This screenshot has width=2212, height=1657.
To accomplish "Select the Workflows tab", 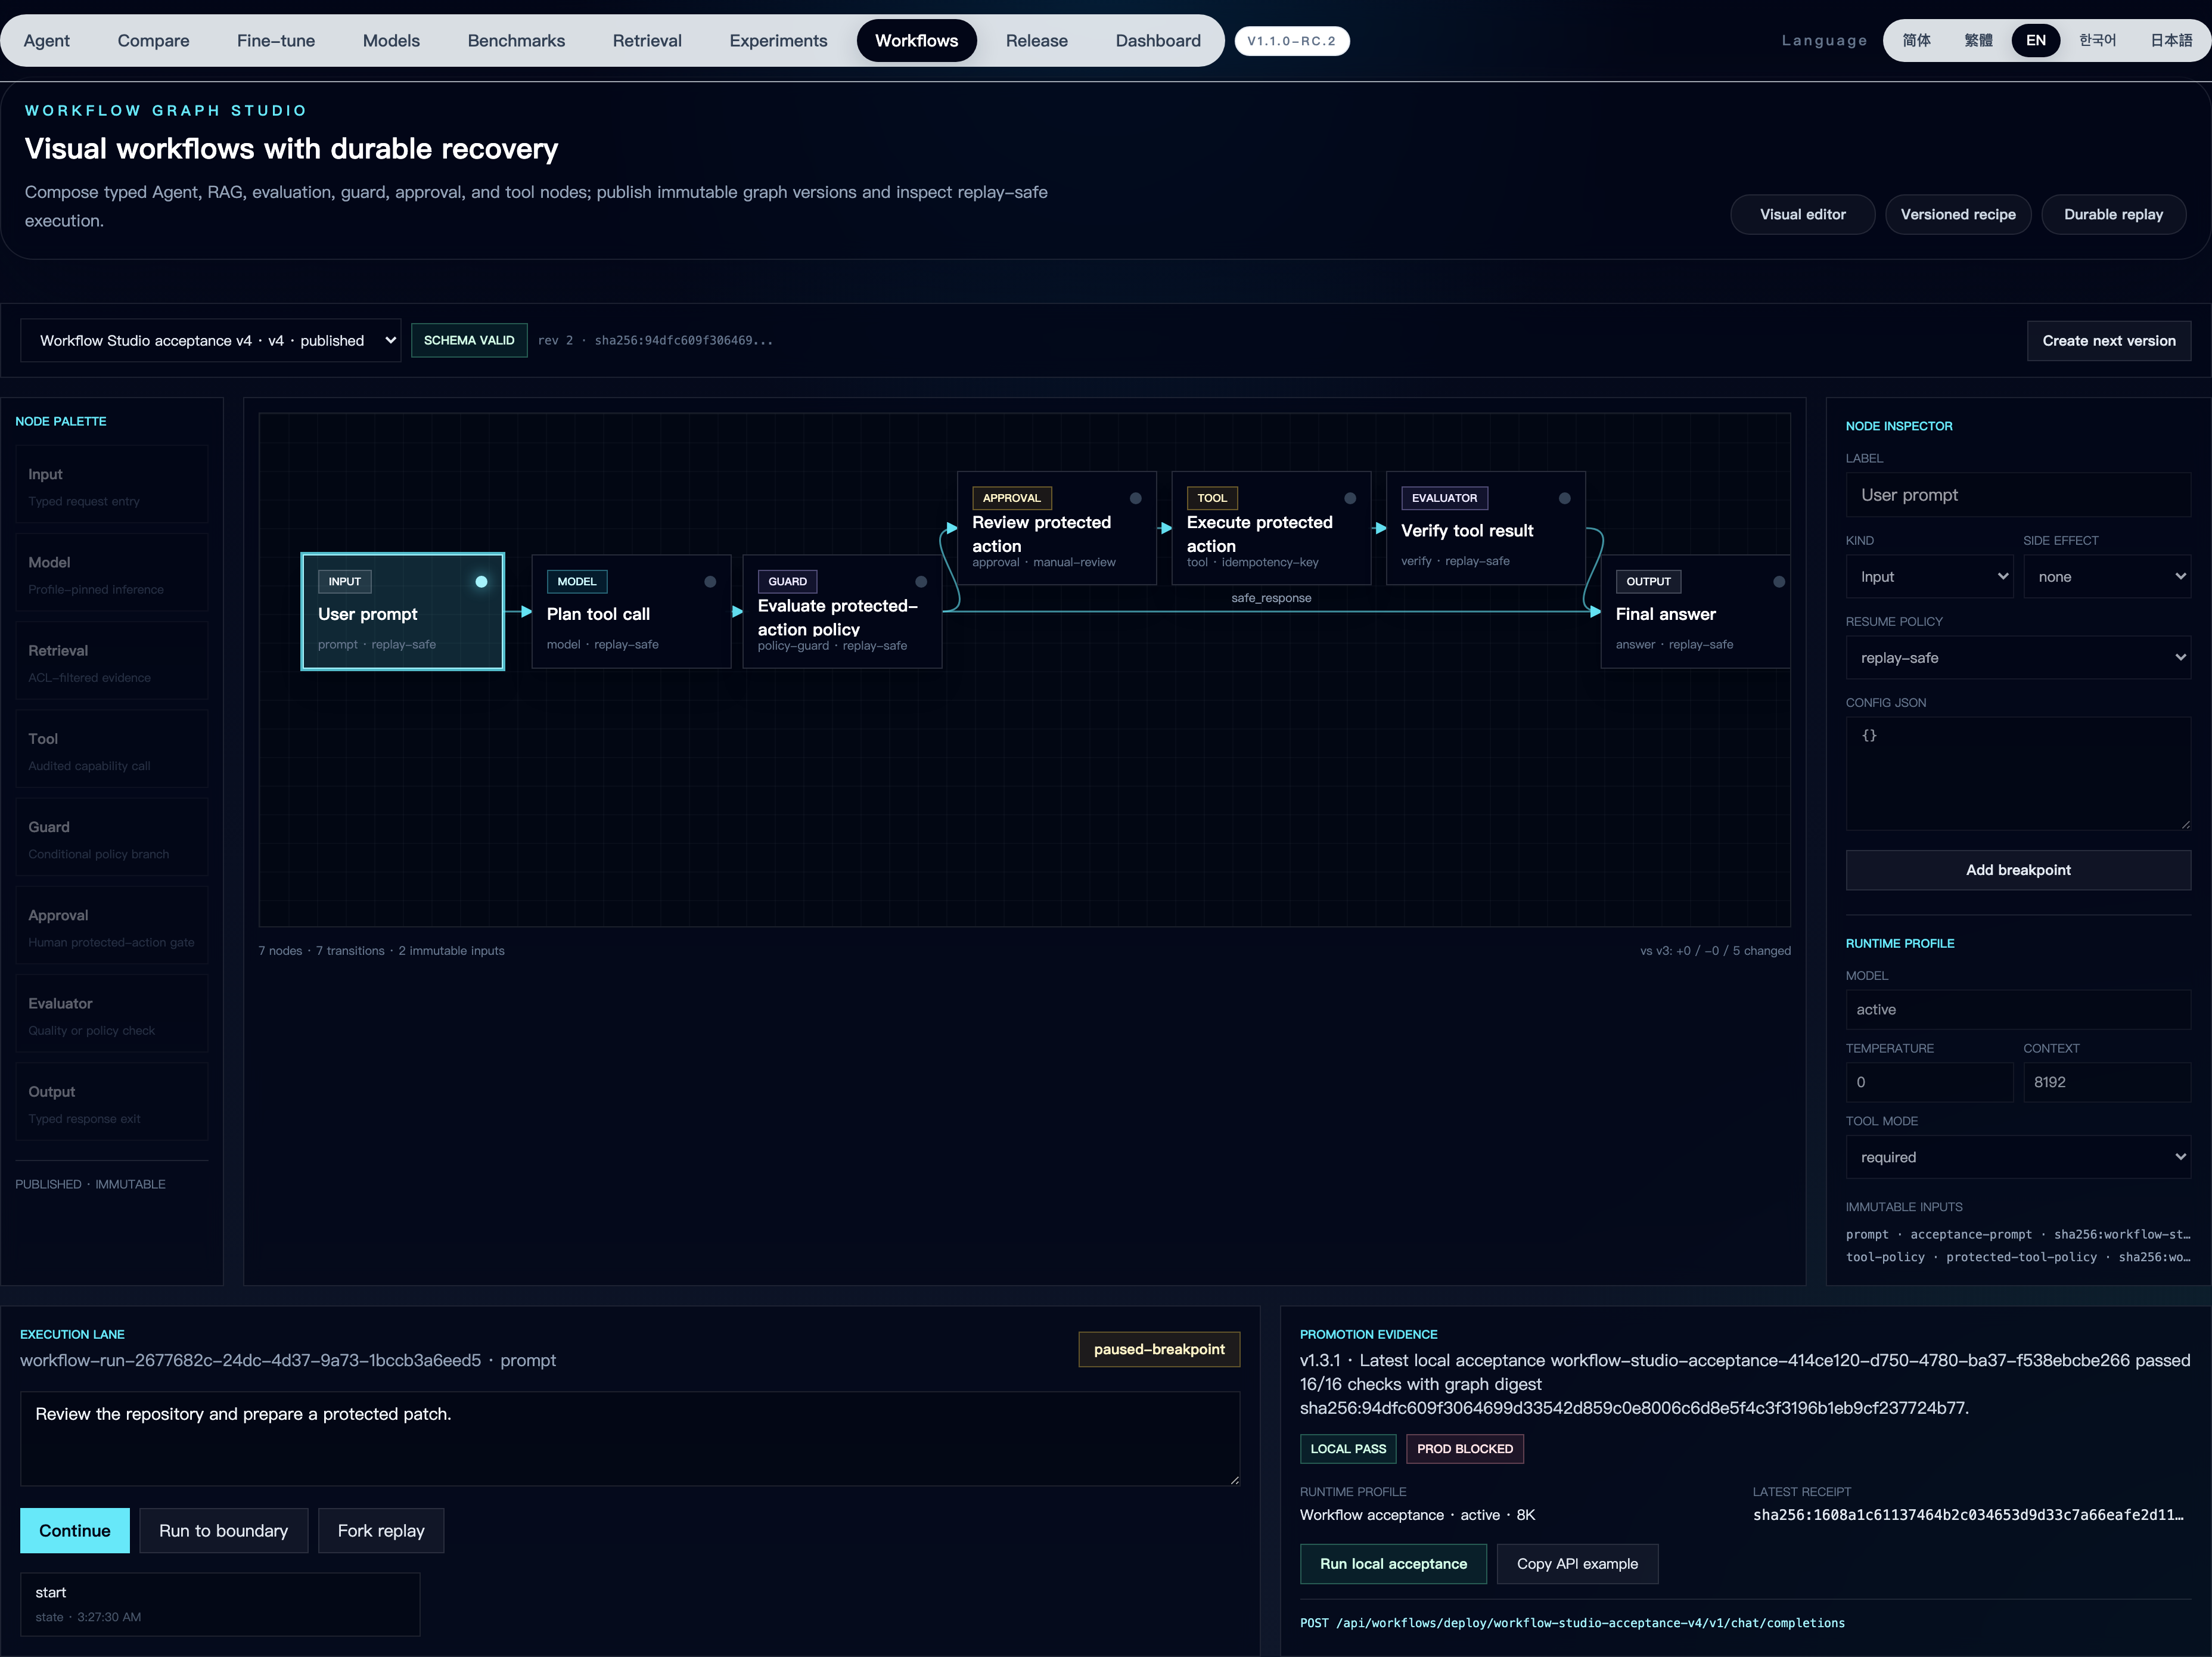I will tap(916, 41).
